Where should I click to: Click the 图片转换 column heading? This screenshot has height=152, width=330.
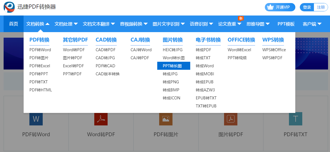172,40
